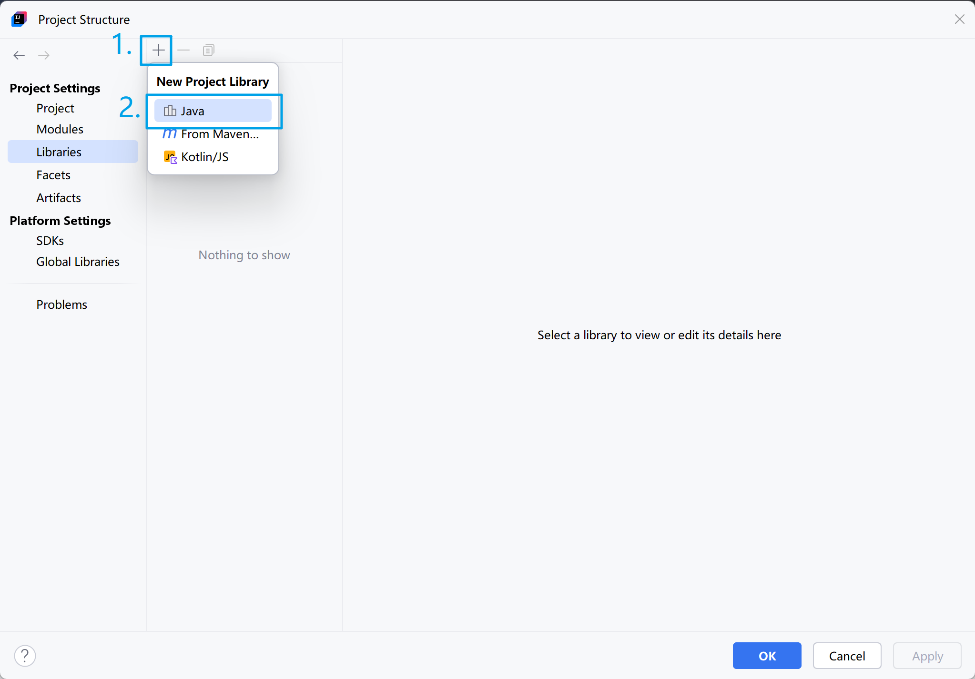
Task: Open Artifacts settings
Action: pos(59,198)
